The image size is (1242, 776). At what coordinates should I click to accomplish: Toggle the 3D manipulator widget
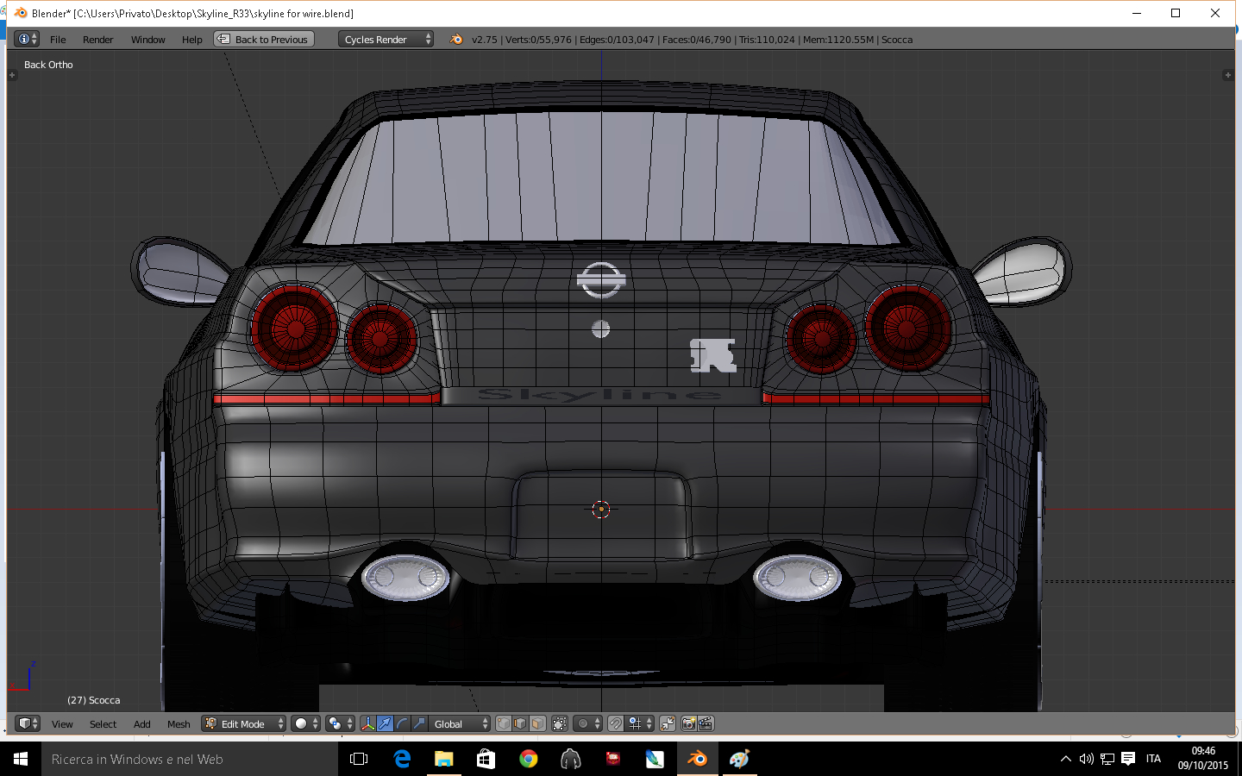click(368, 723)
